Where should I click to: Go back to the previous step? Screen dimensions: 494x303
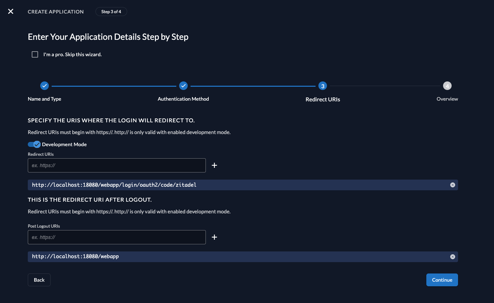coord(39,280)
